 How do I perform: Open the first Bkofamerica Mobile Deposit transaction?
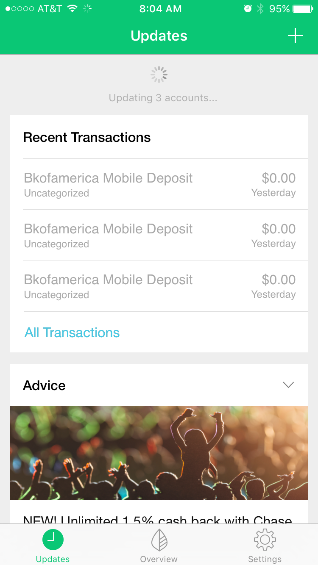coord(159,185)
